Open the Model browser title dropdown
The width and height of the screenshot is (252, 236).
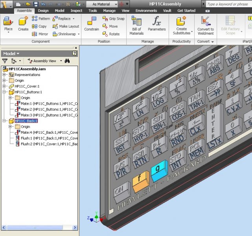pyautogui.click(x=11, y=54)
